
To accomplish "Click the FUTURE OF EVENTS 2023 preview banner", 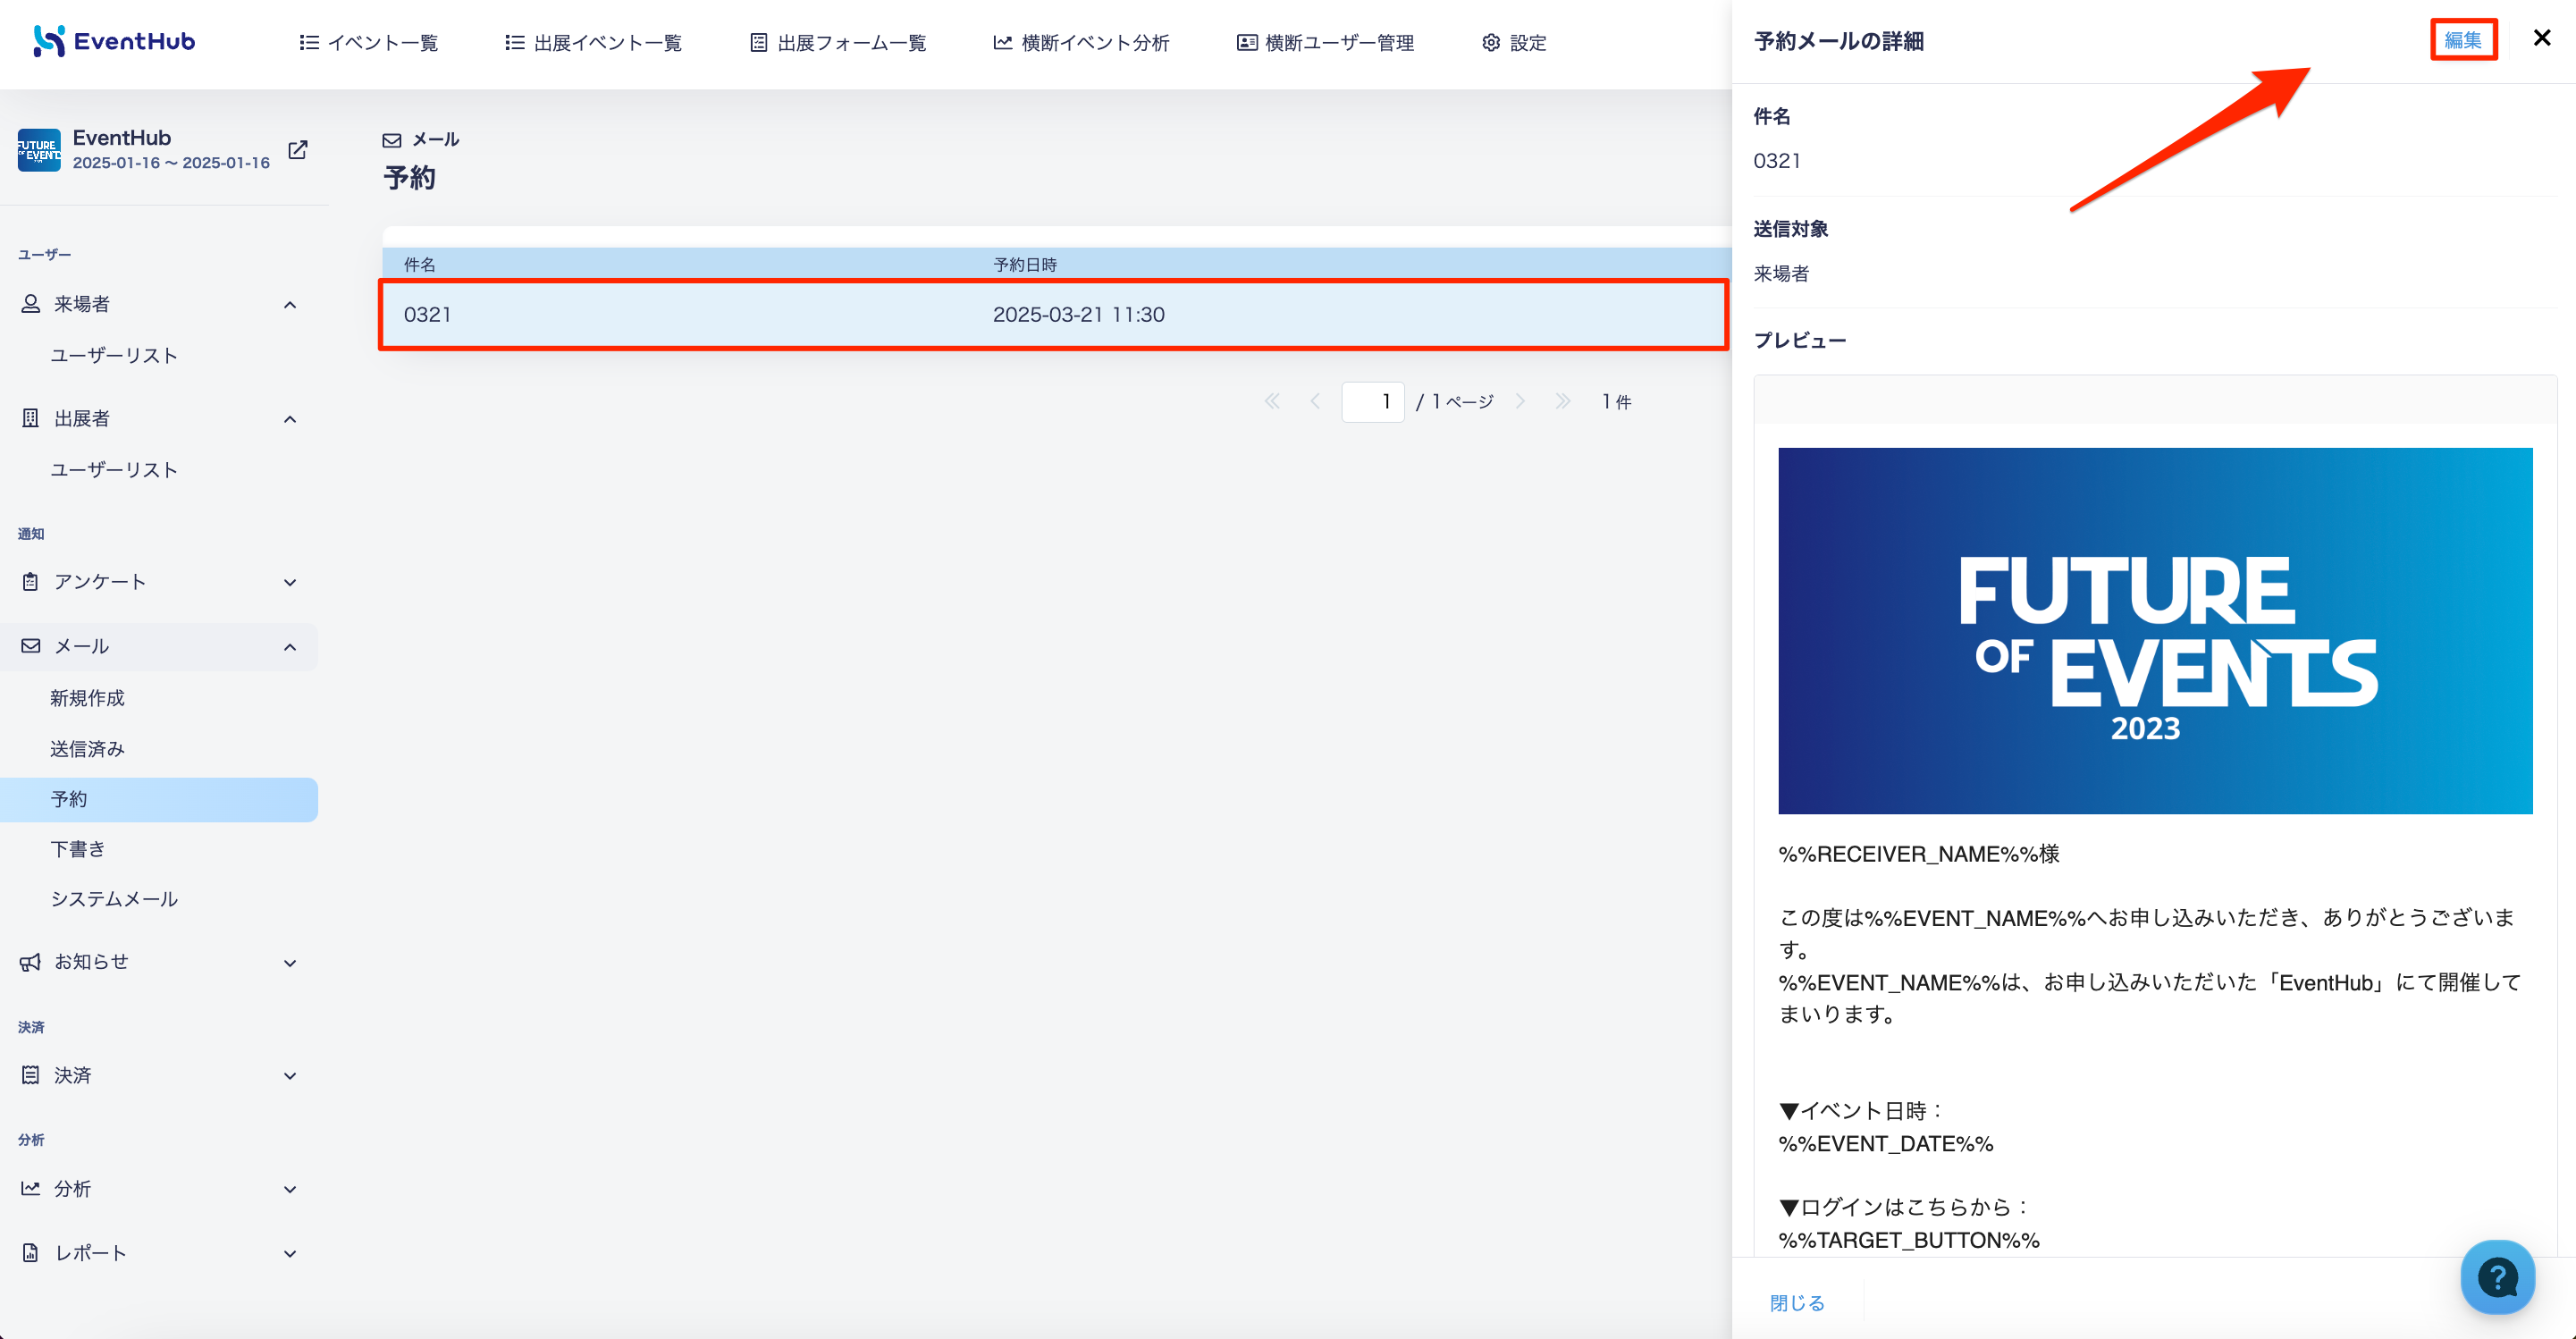I will (x=2155, y=631).
